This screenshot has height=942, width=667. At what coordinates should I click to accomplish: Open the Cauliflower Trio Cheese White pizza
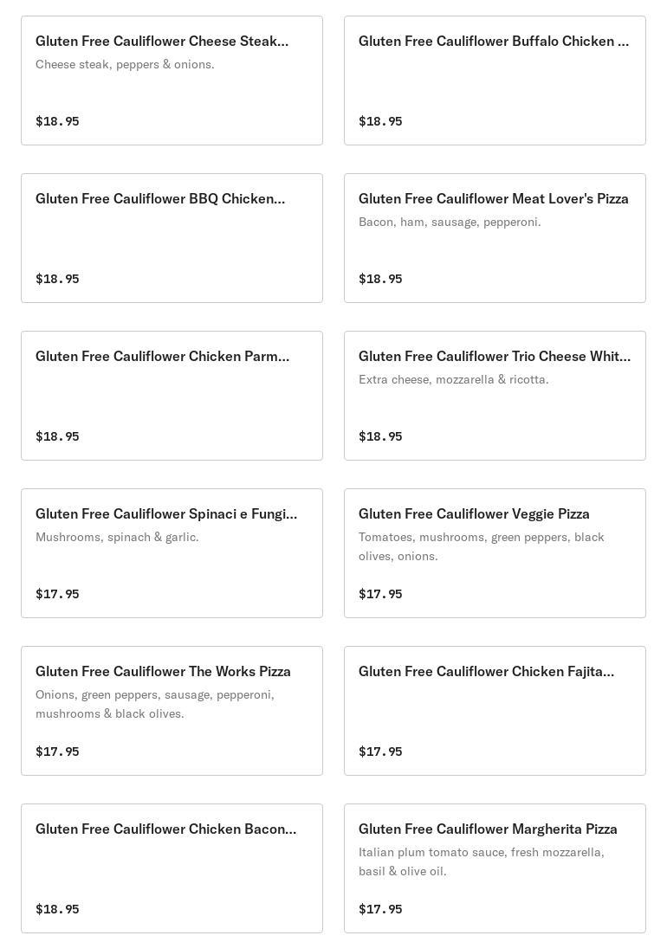(494, 357)
